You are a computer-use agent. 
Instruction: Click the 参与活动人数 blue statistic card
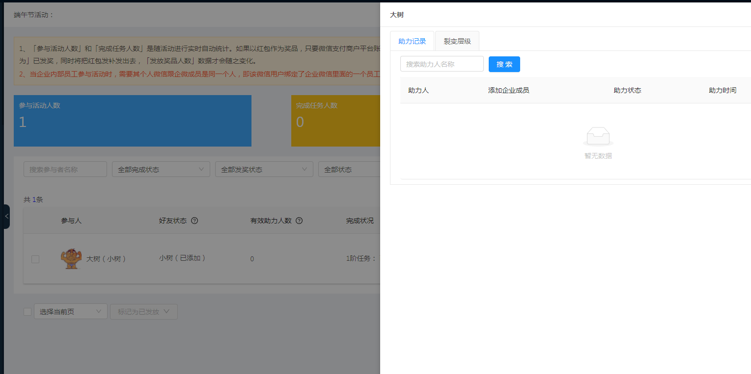tap(133, 121)
